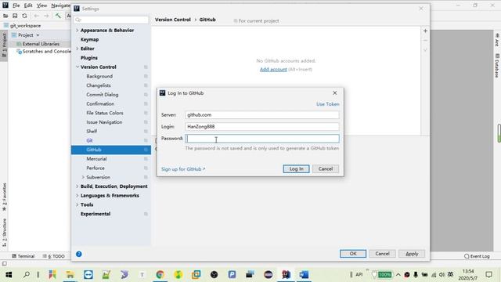Focus the Password input field
The width and height of the screenshot is (501, 282).
(262, 139)
